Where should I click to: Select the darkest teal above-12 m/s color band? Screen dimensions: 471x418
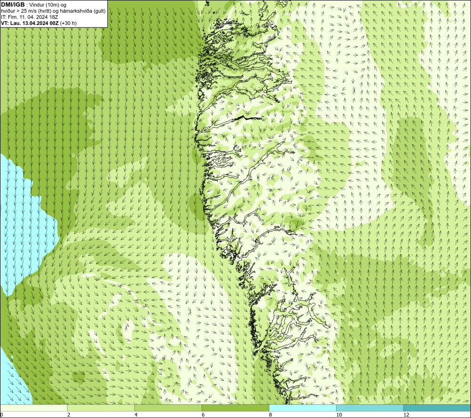438,408
